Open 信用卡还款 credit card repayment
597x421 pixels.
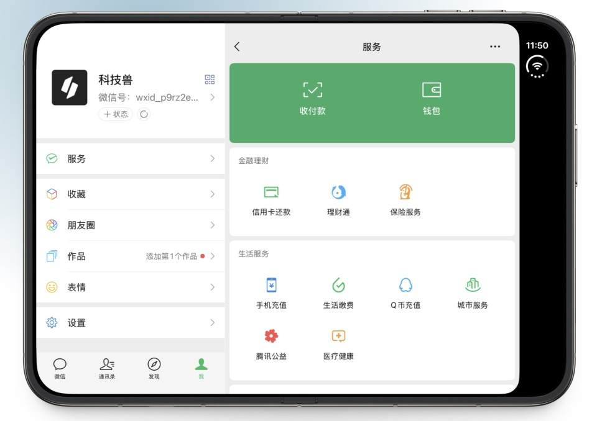point(271,201)
